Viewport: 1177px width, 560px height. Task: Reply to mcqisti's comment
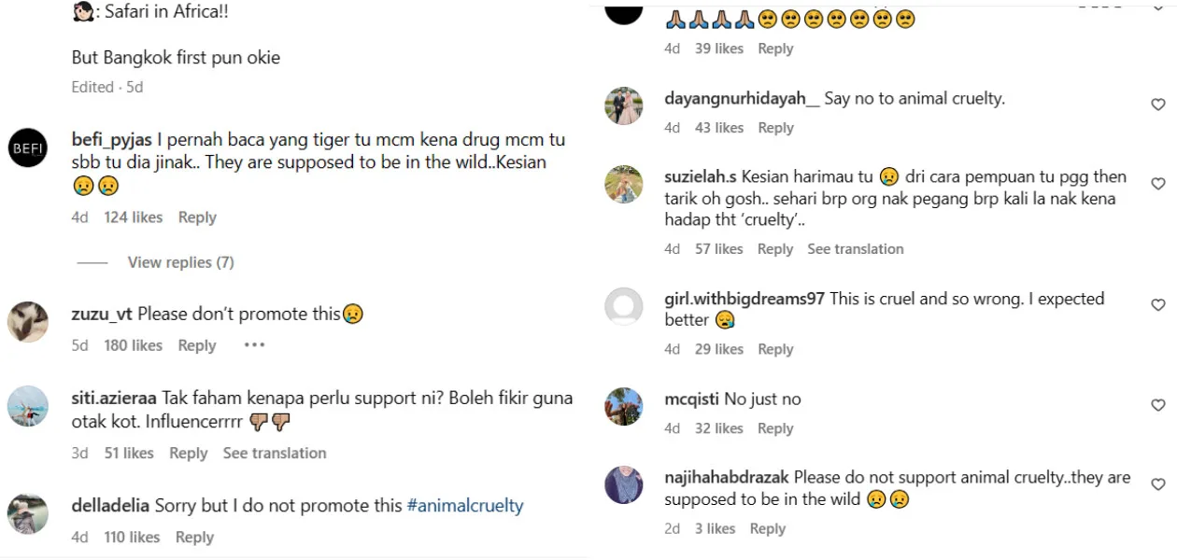[x=775, y=428]
